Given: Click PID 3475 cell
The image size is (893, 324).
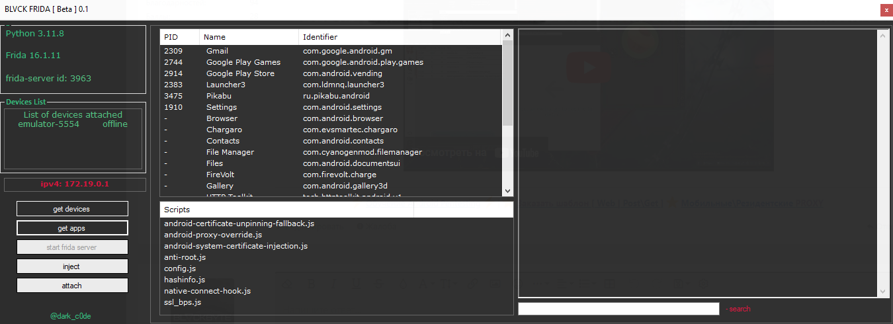Looking at the screenshot, I should [x=173, y=96].
